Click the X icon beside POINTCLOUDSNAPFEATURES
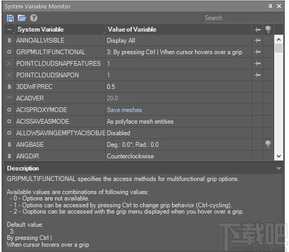 pyautogui.click(x=9, y=64)
